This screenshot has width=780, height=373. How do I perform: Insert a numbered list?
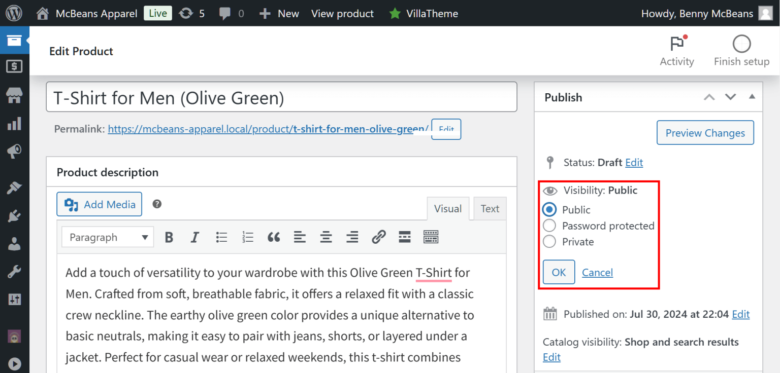[x=247, y=237]
